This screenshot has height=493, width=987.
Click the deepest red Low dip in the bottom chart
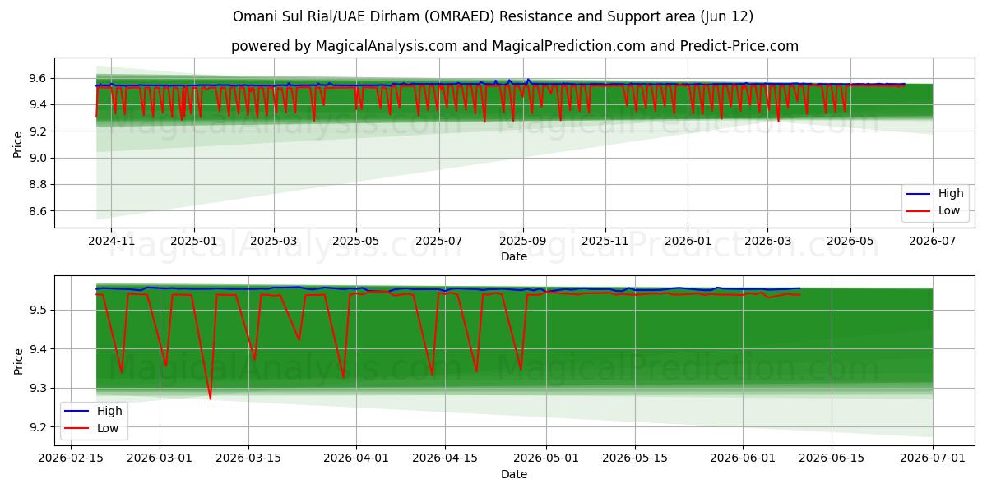(211, 399)
